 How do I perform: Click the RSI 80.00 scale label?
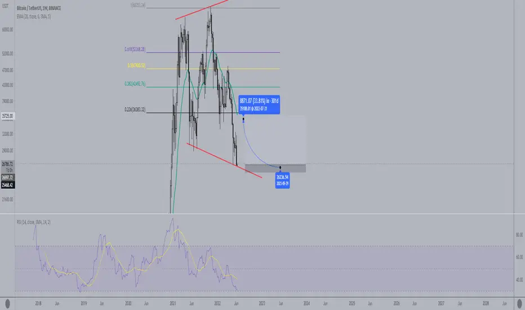[x=519, y=235]
